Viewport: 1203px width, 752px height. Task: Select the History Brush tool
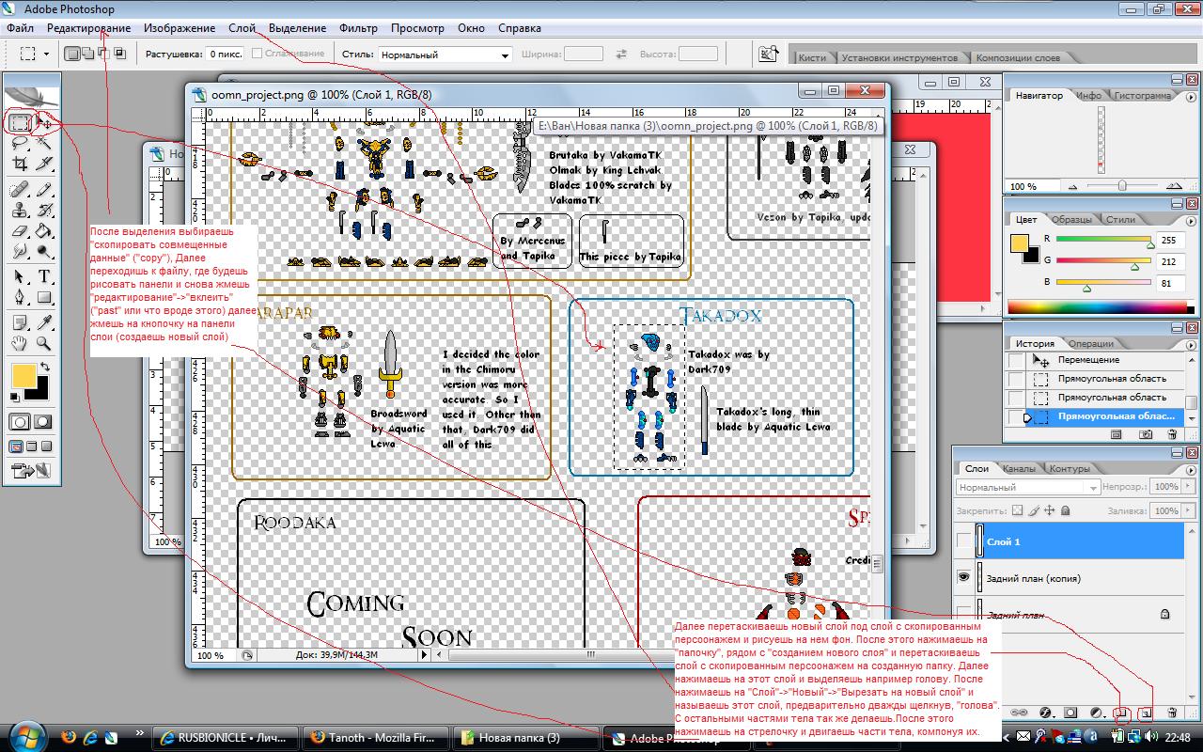click(x=44, y=211)
